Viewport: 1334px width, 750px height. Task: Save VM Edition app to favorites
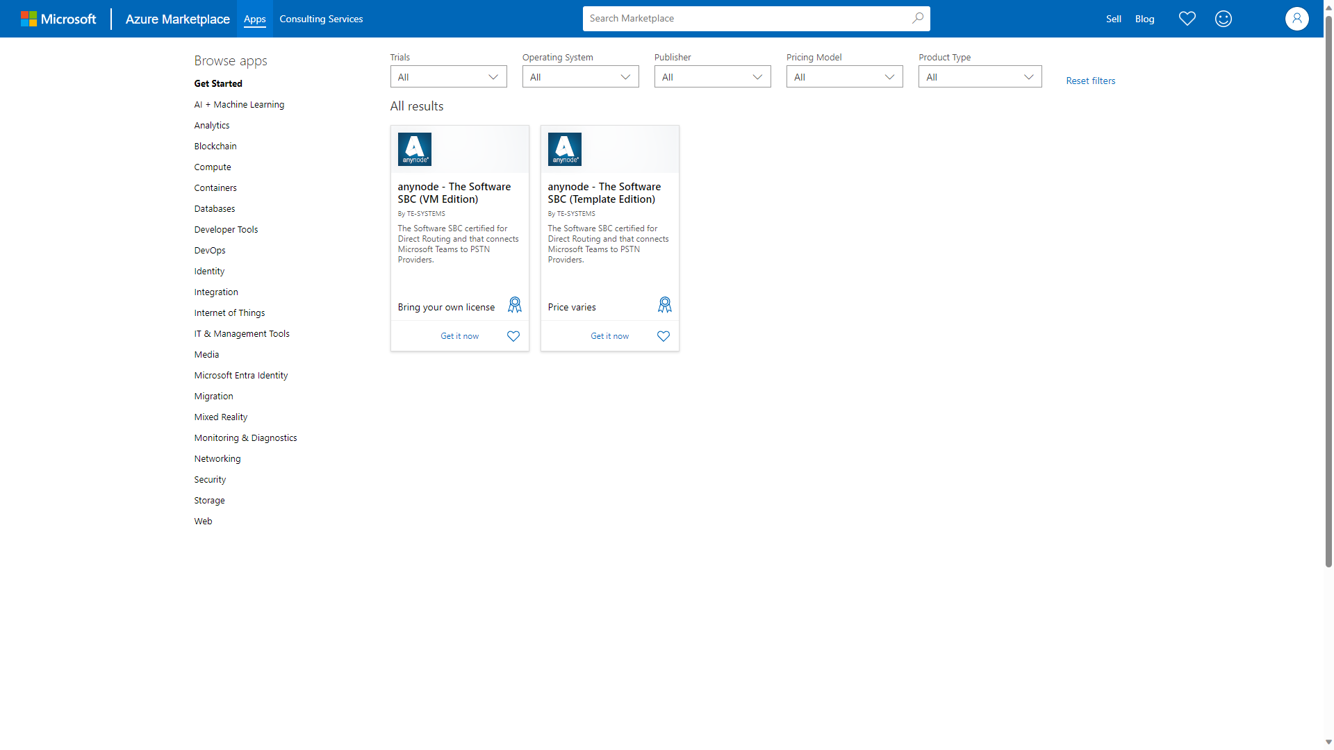coord(514,336)
